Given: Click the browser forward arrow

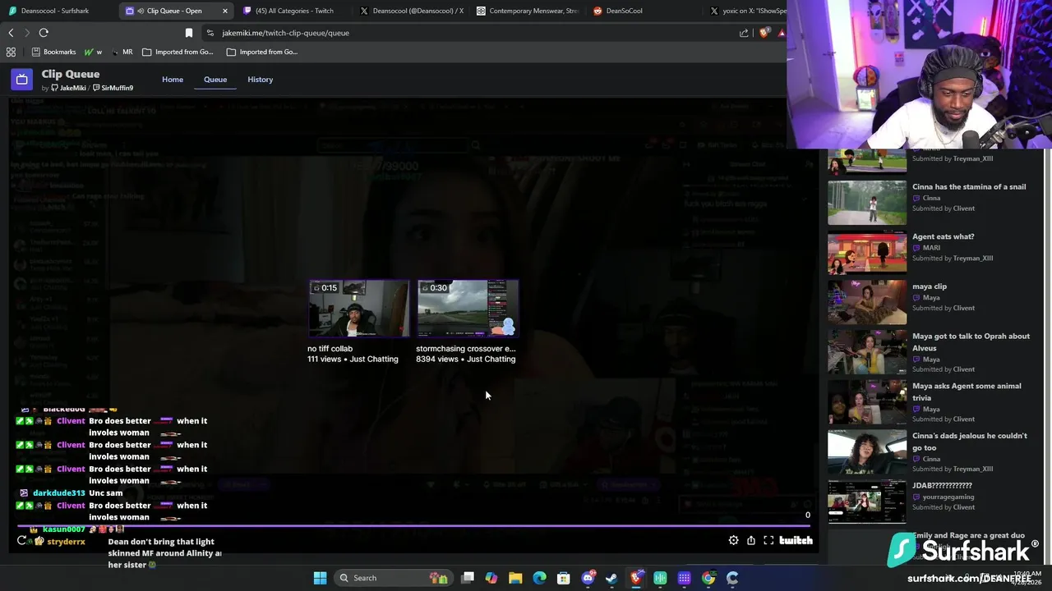Looking at the screenshot, I should (26, 33).
